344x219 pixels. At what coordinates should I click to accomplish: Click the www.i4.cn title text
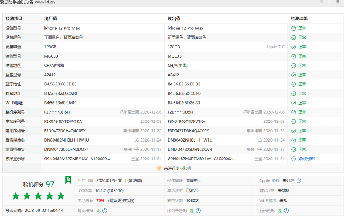click(x=45, y=2)
